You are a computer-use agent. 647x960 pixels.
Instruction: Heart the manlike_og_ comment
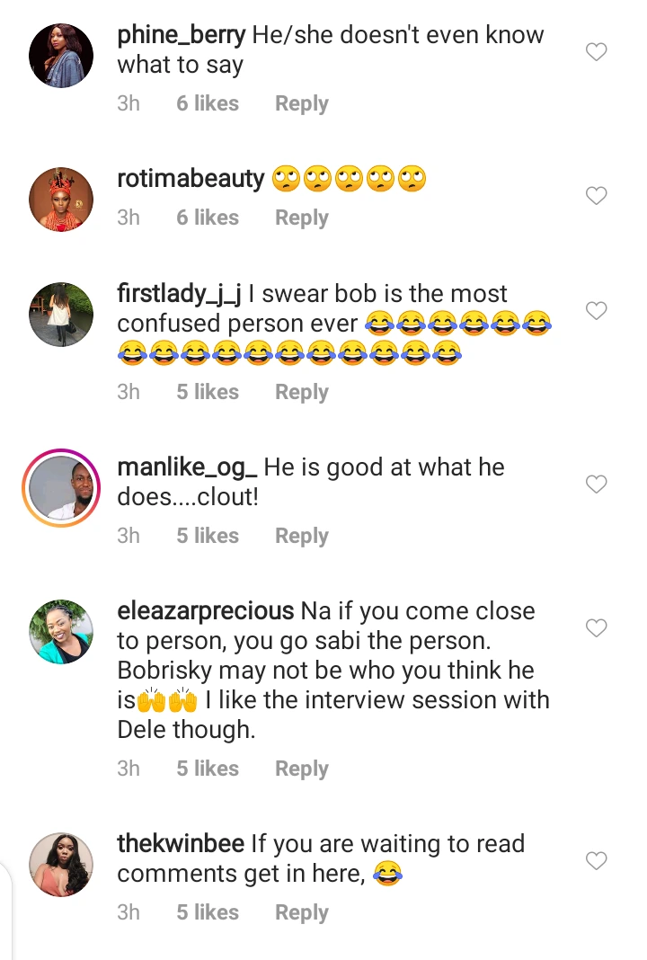point(596,484)
